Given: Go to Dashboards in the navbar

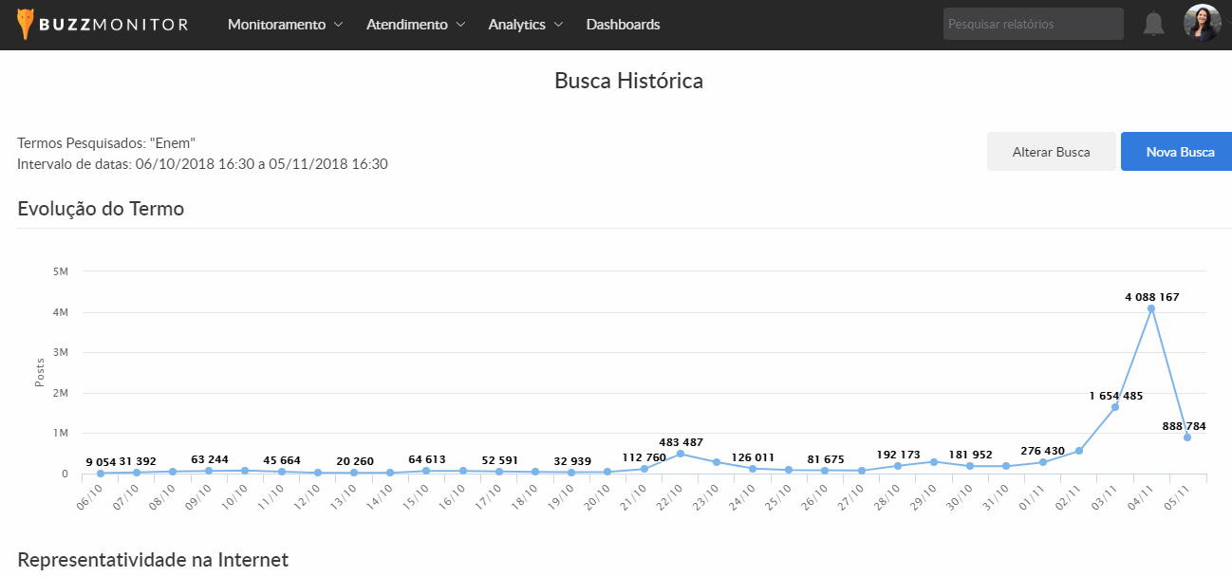Looking at the screenshot, I should tap(623, 25).
